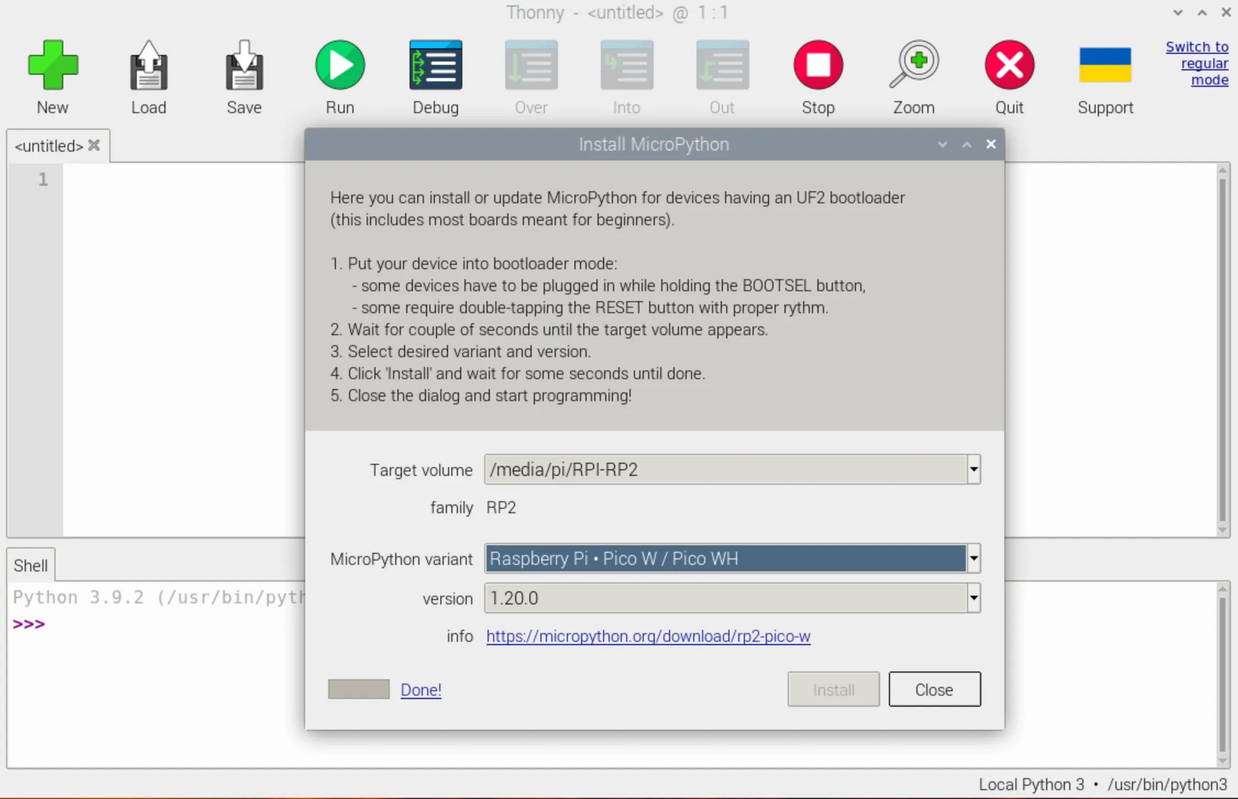Screen dimensions: 1238x799
Task: Expand the MicroPython variant dropdown
Action: (x=972, y=557)
